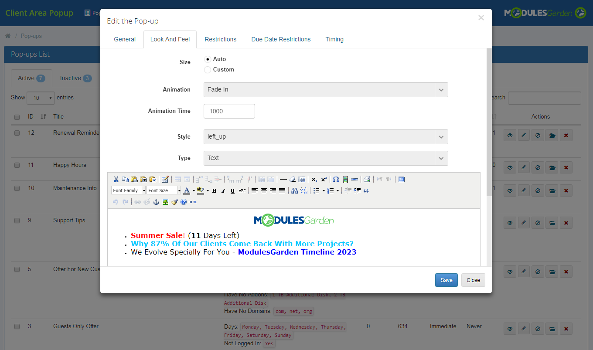Insert a special character with the Omega icon
Image resolution: width=593 pixels, height=350 pixels.
(336, 179)
